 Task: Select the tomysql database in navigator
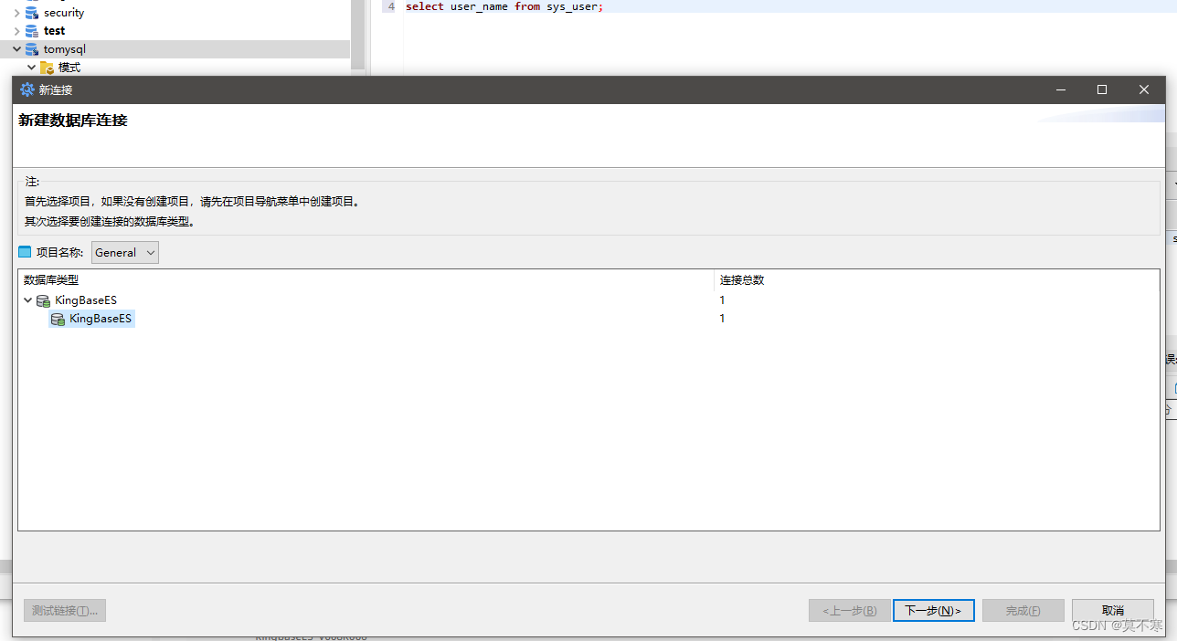64,49
